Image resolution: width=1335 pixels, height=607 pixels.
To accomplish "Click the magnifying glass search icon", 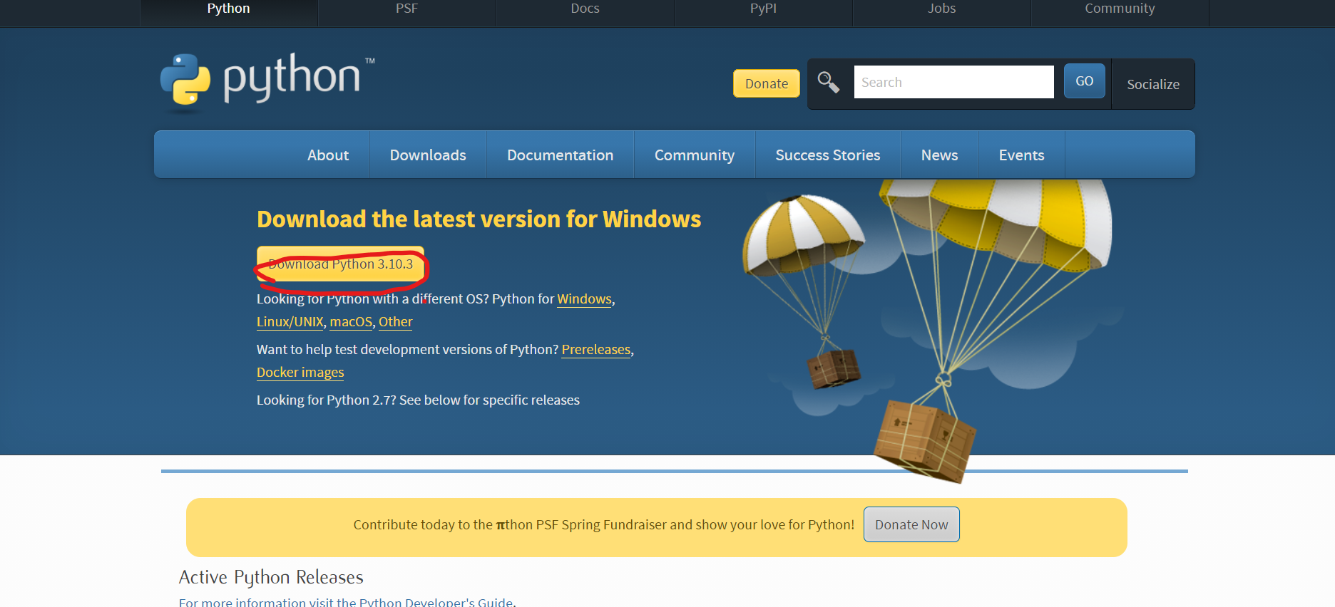I will pyautogui.click(x=828, y=83).
